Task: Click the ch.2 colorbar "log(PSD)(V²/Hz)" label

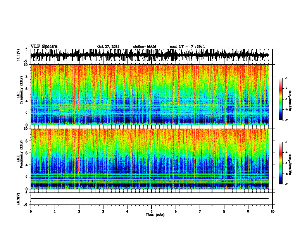Action: click(290, 165)
